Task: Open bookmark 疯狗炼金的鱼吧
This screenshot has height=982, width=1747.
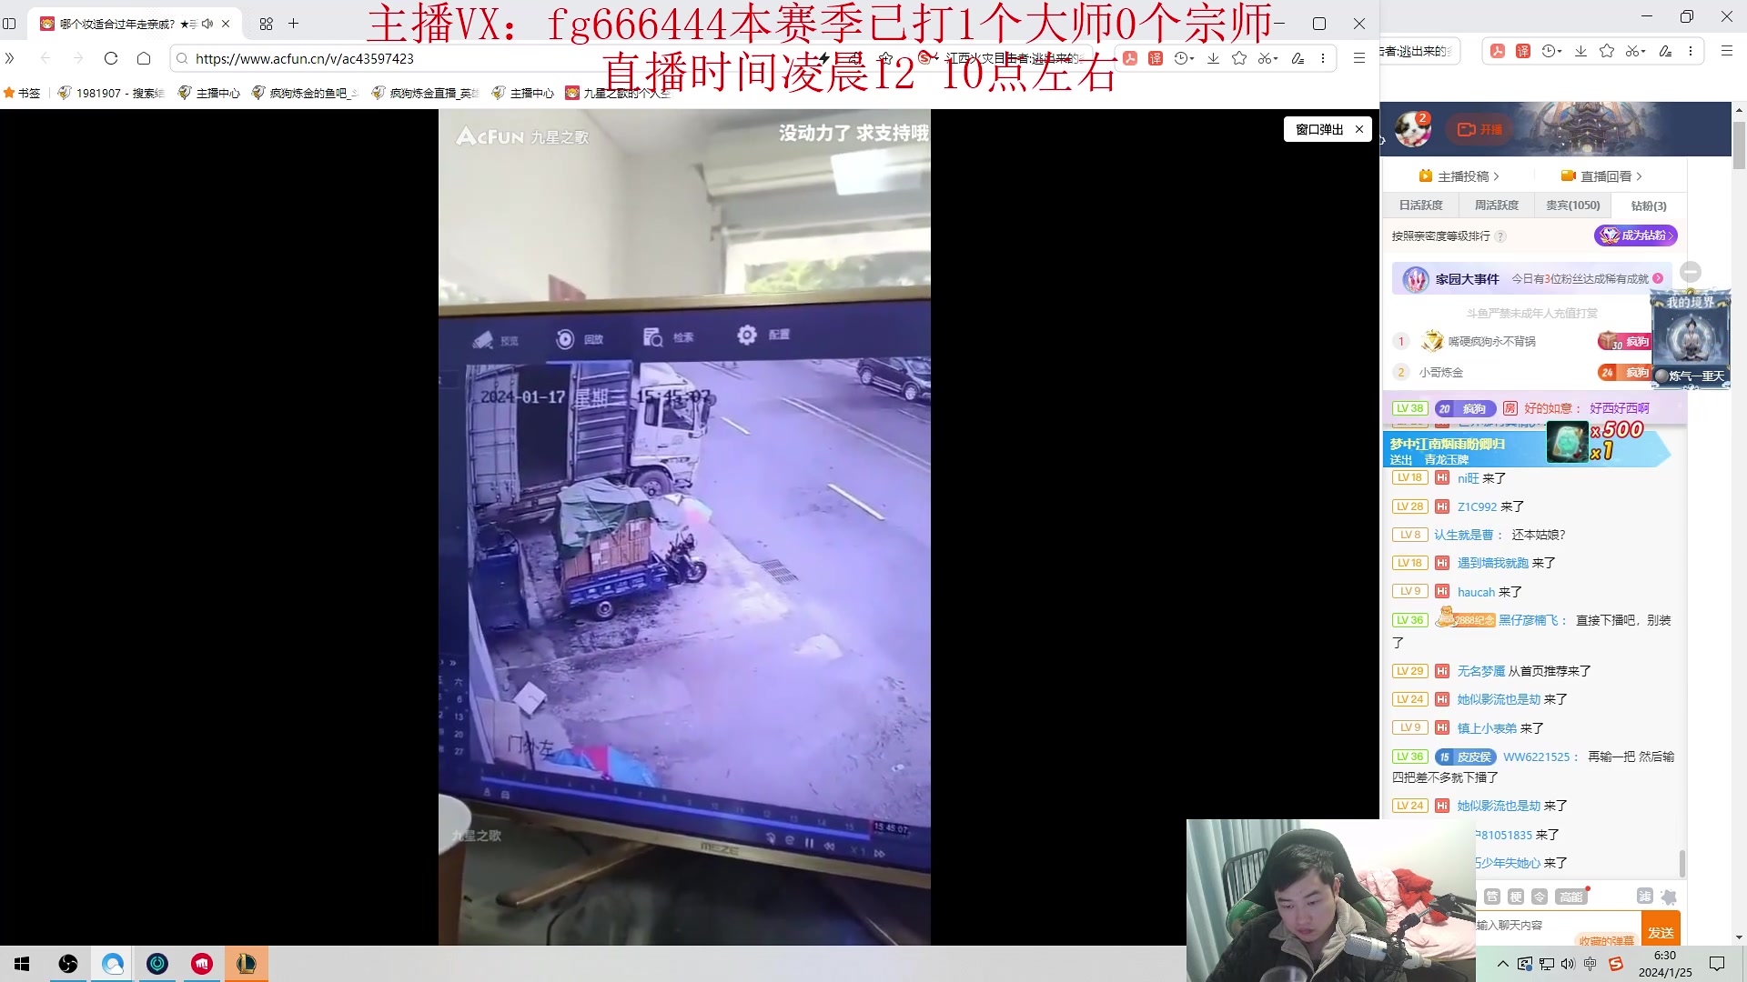Action: coord(306,93)
